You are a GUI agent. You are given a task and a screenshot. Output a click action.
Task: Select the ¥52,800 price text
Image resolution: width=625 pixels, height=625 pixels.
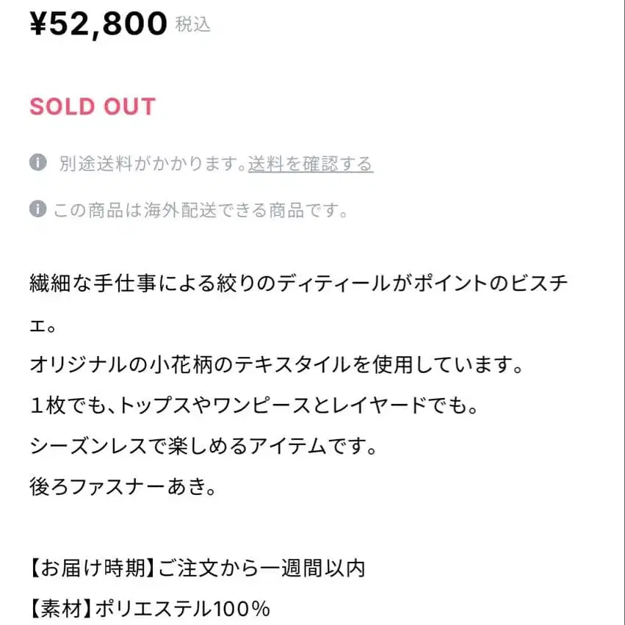tap(98, 24)
